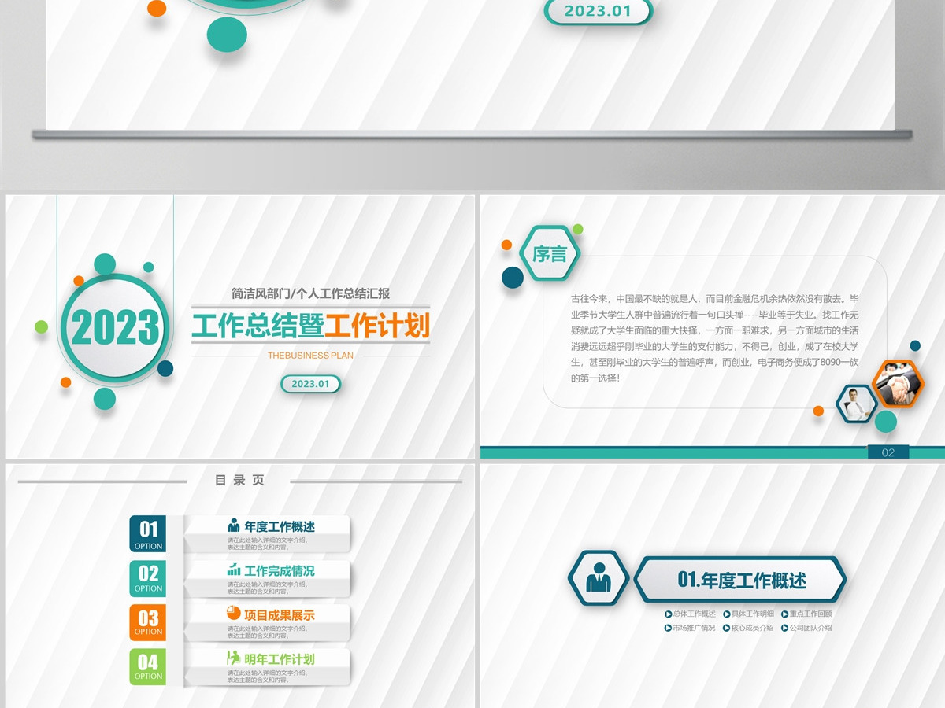This screenshot has height=708, width=945.
Task: Click placeholder description under 明年工作计划
Action: pyautogui.click(x=267, y=676)
